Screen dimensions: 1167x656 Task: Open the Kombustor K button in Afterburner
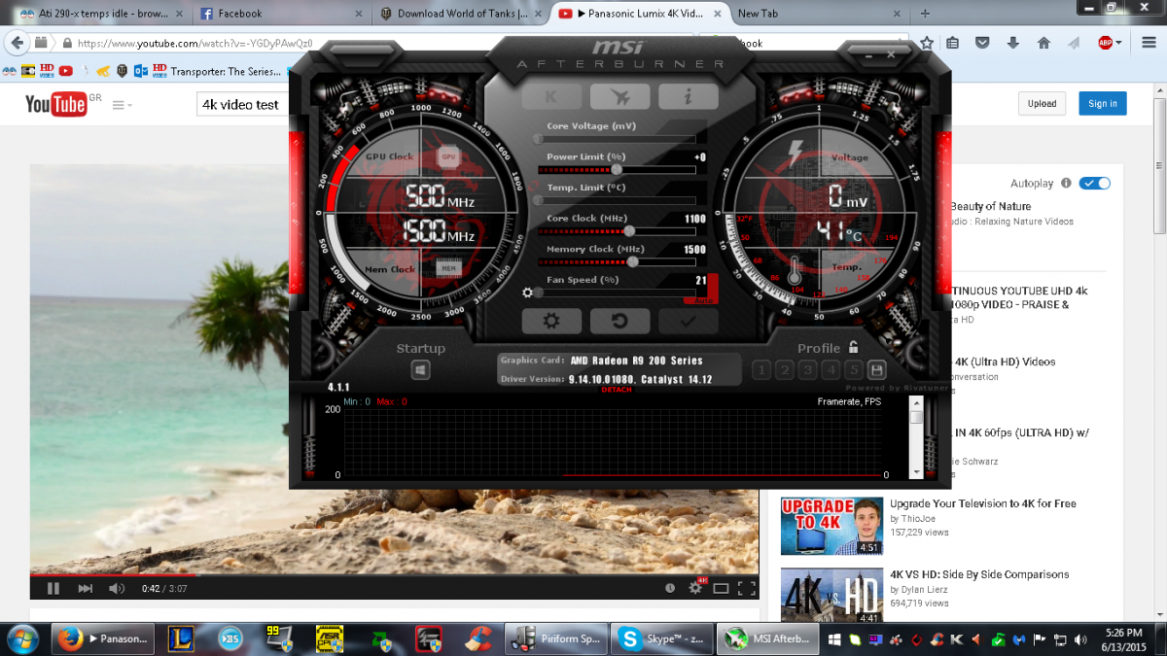pos(551,96)
